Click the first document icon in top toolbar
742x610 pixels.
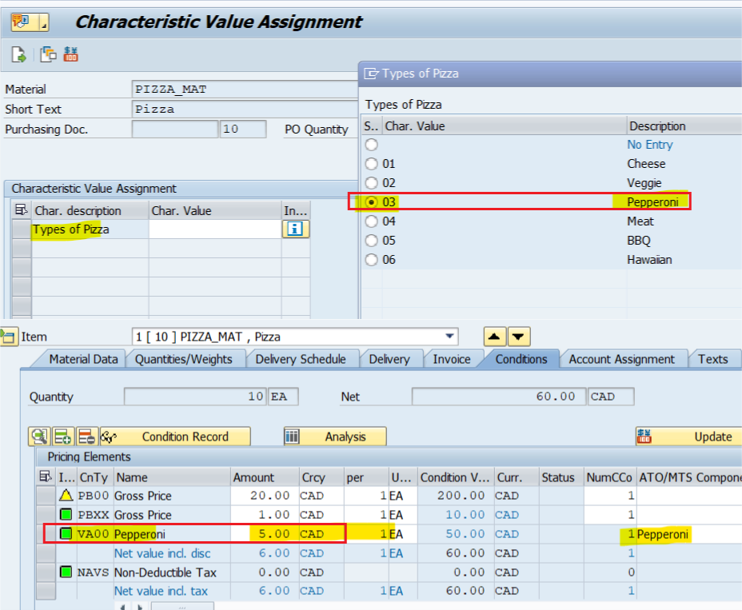coord(18,54)
